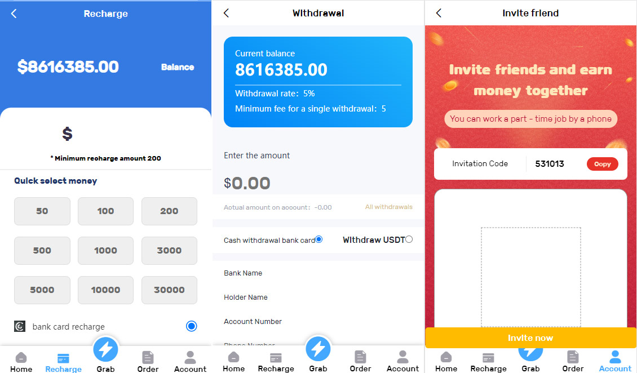Image resolution: width=637 pixels, height=373 pixels.
Task: Select the bank card recharge radio button
Action: (x=191, y=326)
